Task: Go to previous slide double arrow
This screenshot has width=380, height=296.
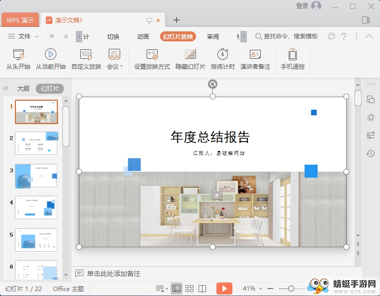Action: (358, 244)
